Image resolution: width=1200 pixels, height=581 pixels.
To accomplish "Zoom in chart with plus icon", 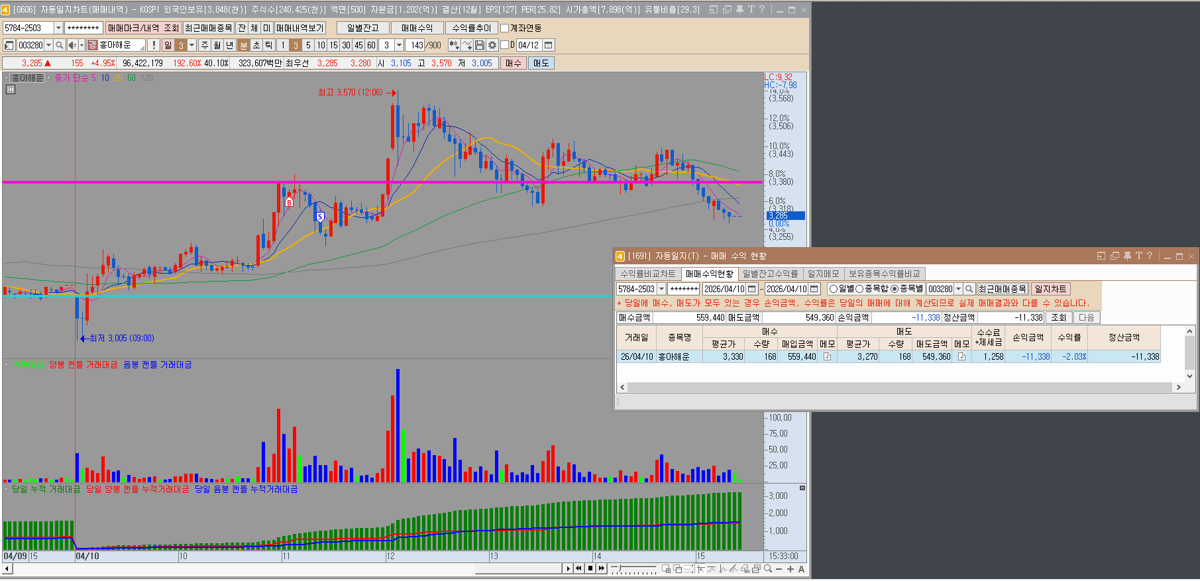I will click(791, 569).
